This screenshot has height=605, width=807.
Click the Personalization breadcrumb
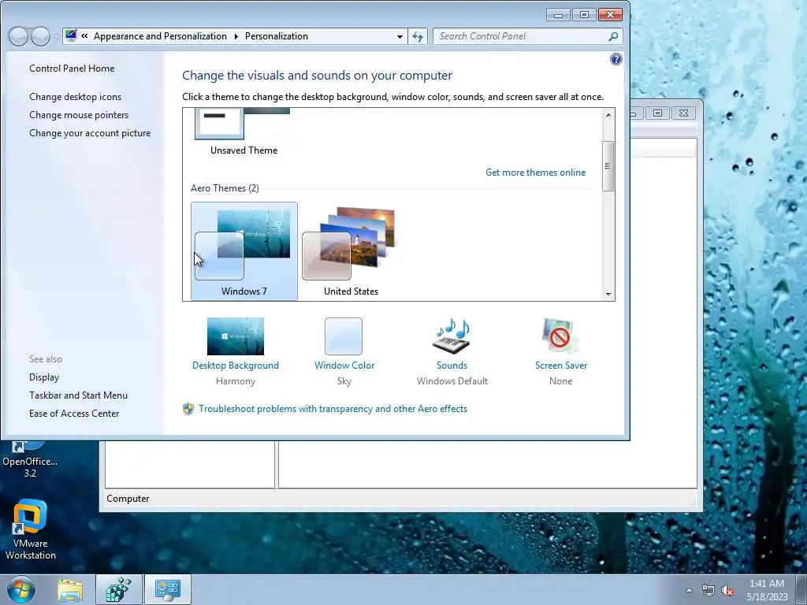[x=277, y=36]
